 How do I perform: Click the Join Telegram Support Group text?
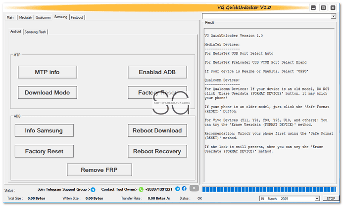click(64, 189)
